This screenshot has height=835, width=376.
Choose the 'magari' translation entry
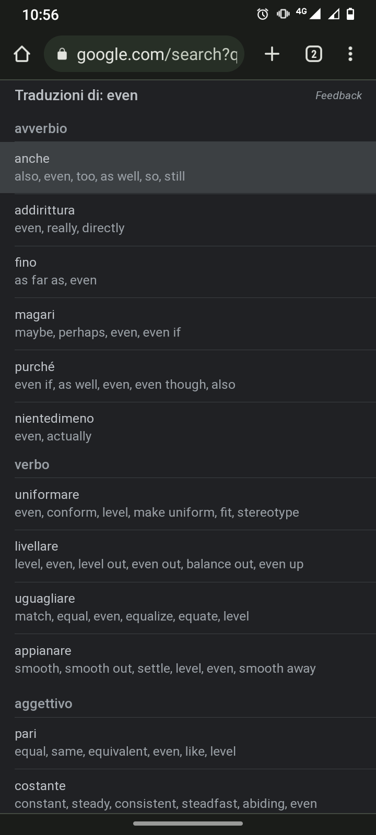point(188,324)
